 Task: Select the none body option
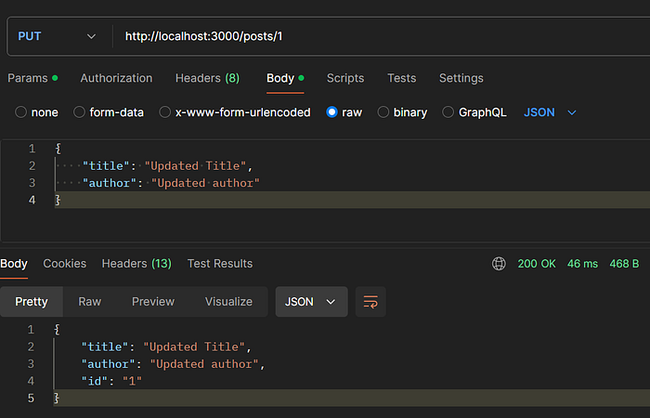pyautogui.click(x=20, y=112)
